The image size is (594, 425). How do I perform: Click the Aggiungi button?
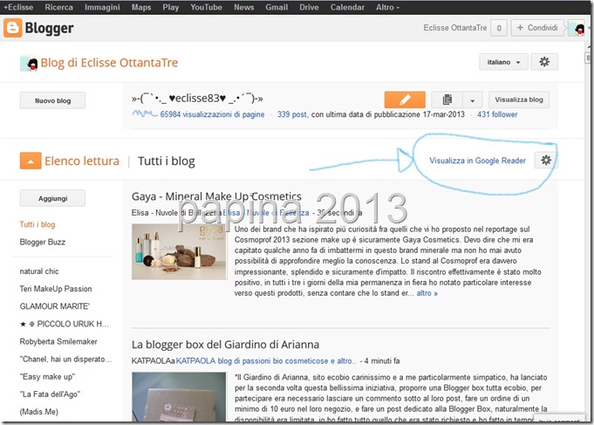[52, 198]
